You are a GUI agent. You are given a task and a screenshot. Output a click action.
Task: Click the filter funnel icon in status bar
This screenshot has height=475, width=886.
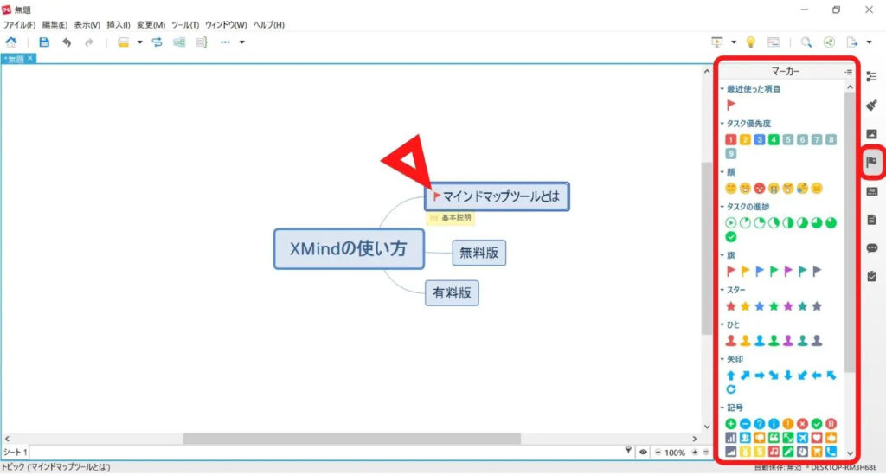(628, 451)
